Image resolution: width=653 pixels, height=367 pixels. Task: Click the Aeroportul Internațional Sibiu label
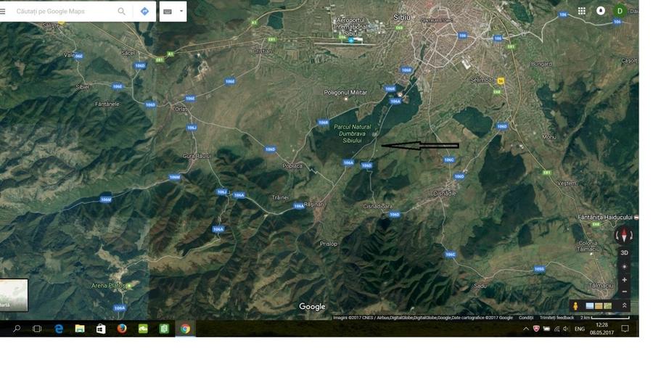pos(350,27)
